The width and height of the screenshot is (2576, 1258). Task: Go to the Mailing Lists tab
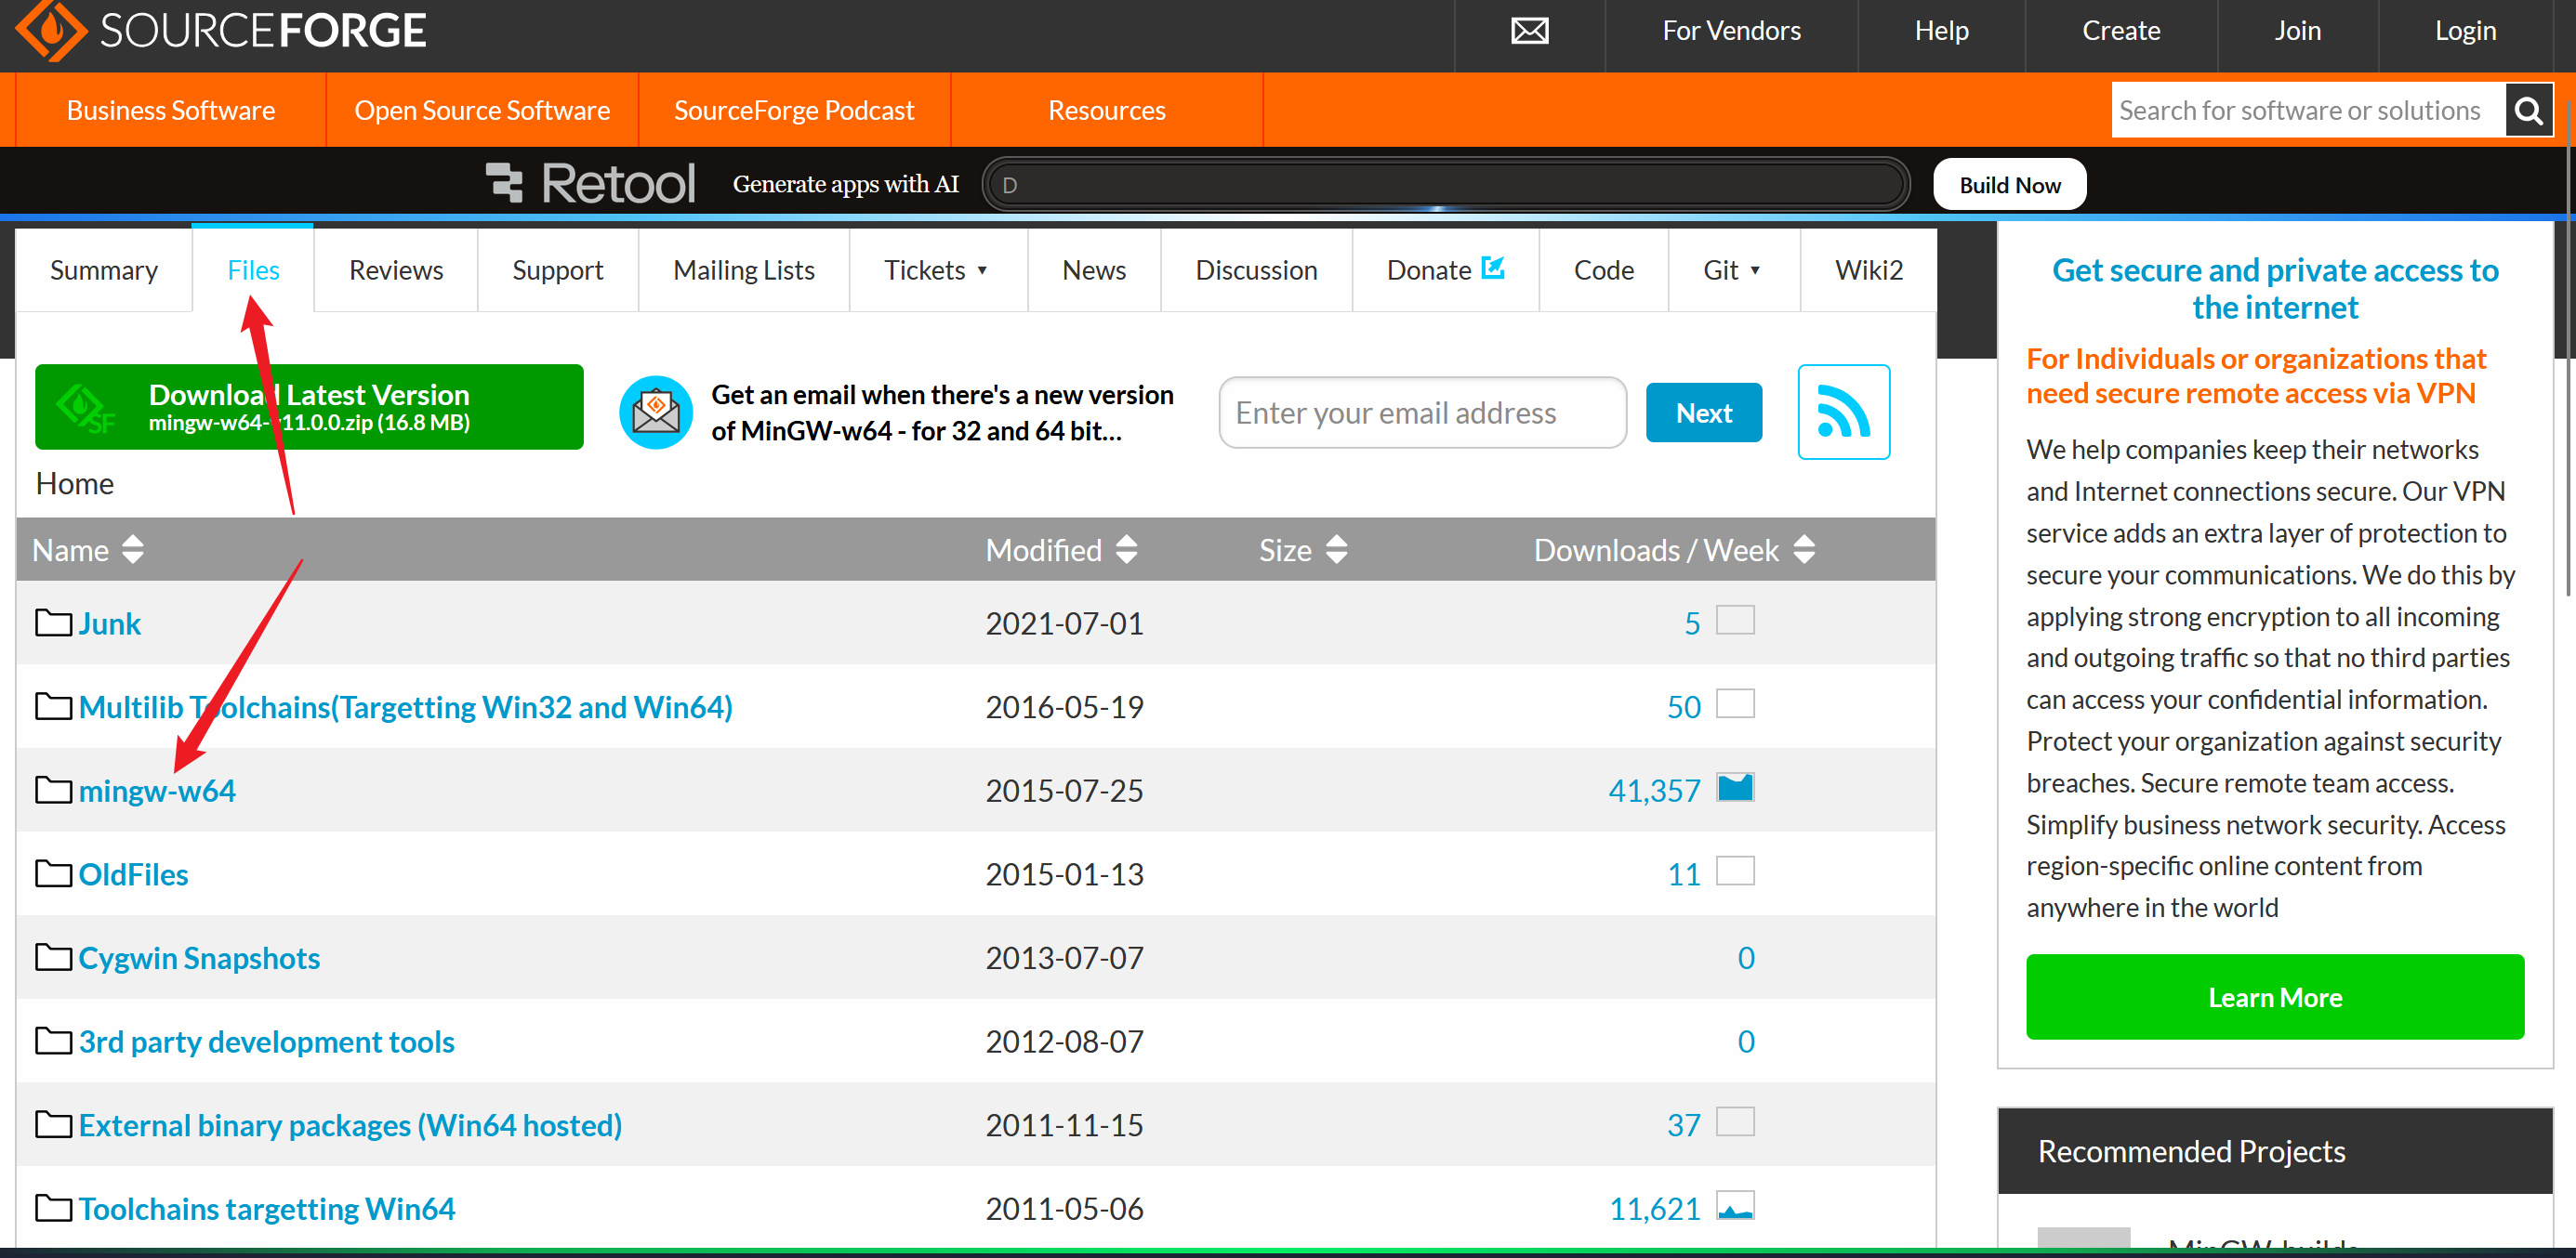[744, 269]
